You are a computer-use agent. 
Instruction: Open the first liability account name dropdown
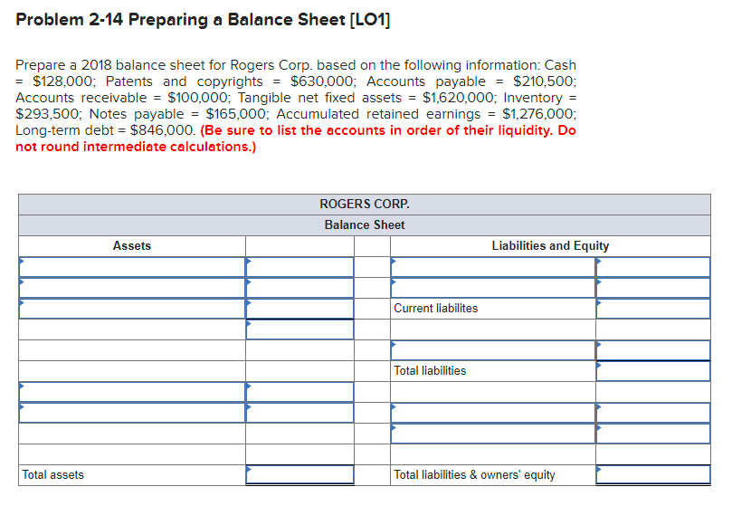pos(493,267)
